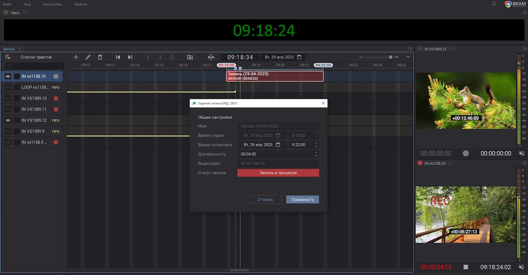528x275 pixels.
Task: Click the 09:18:00 start timeline marker
Action: click(226, 65)
